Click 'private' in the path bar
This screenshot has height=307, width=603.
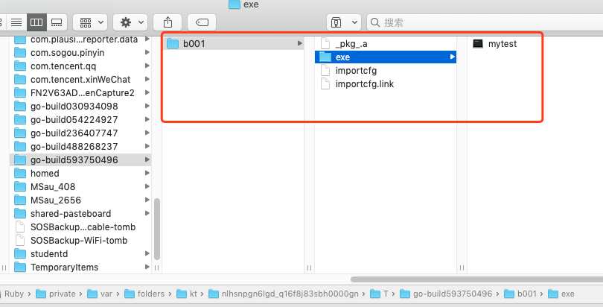(x=63, y=294)
